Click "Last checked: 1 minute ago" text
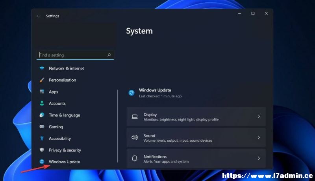Screen dimensions: 315x181 coord(160,96)
